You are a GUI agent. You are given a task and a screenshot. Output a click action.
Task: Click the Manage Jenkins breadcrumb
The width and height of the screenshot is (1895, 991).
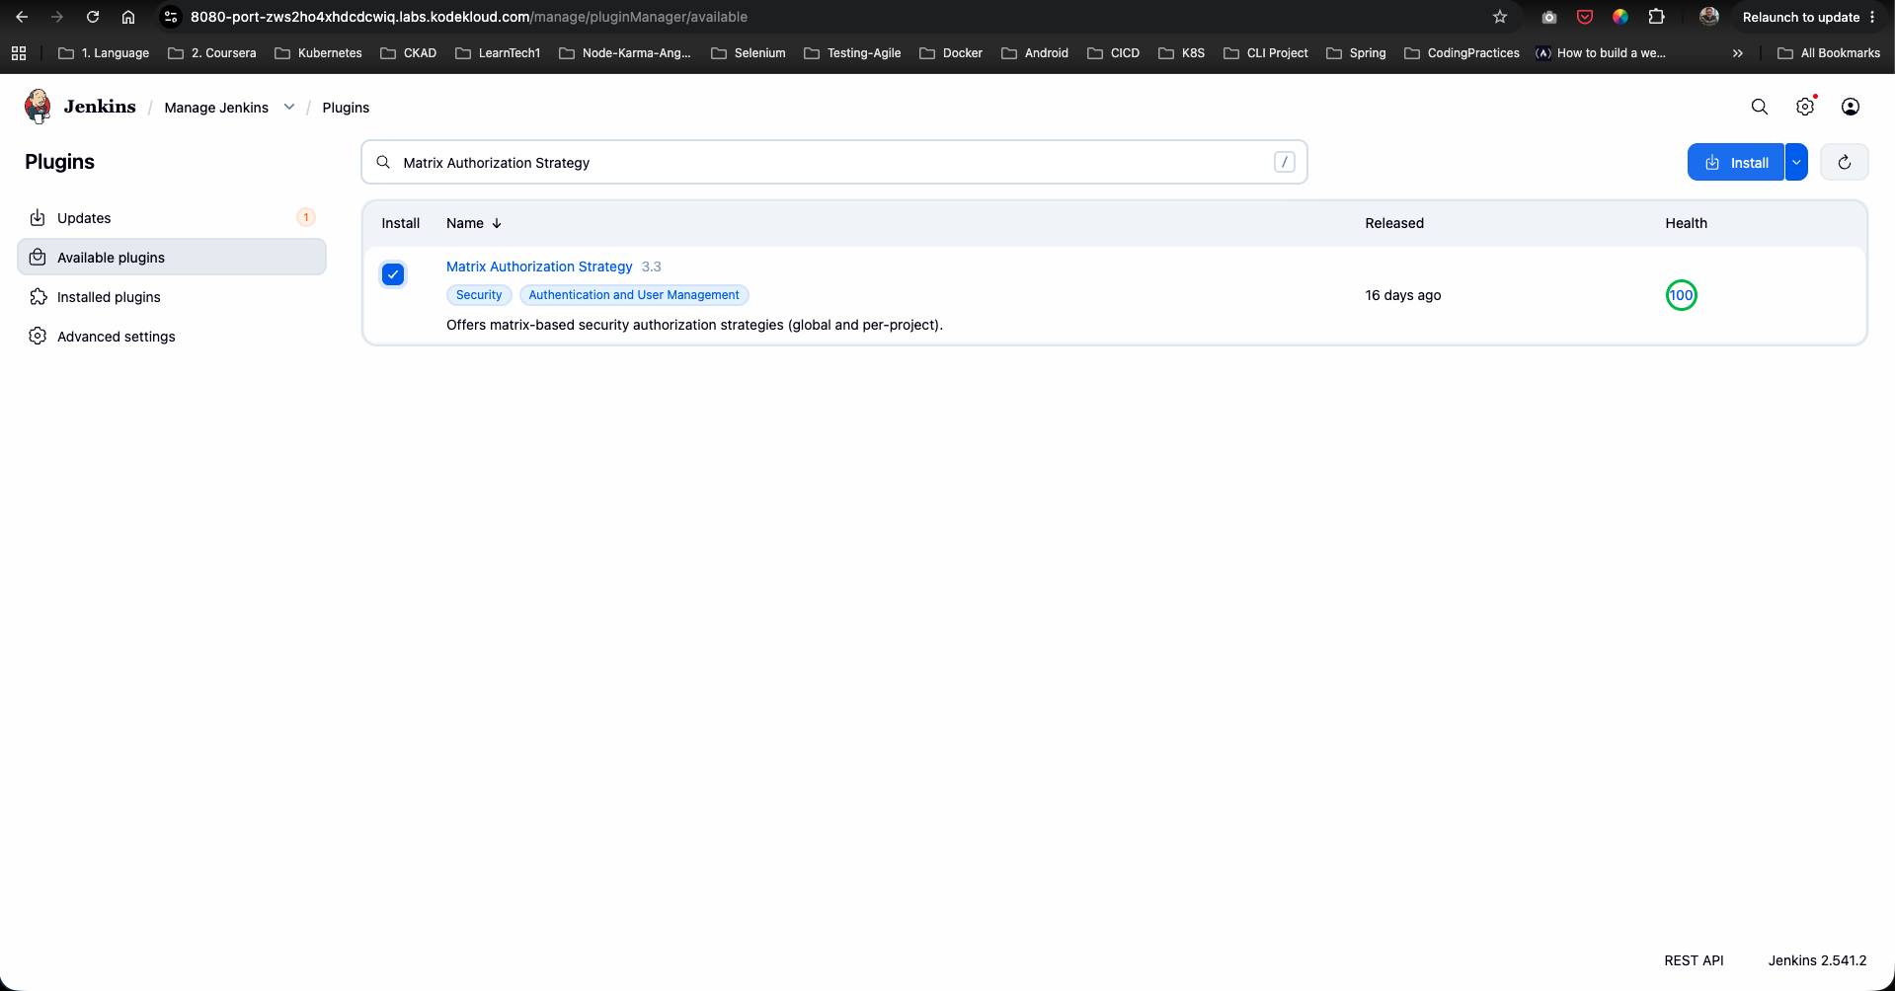point(216,108)
